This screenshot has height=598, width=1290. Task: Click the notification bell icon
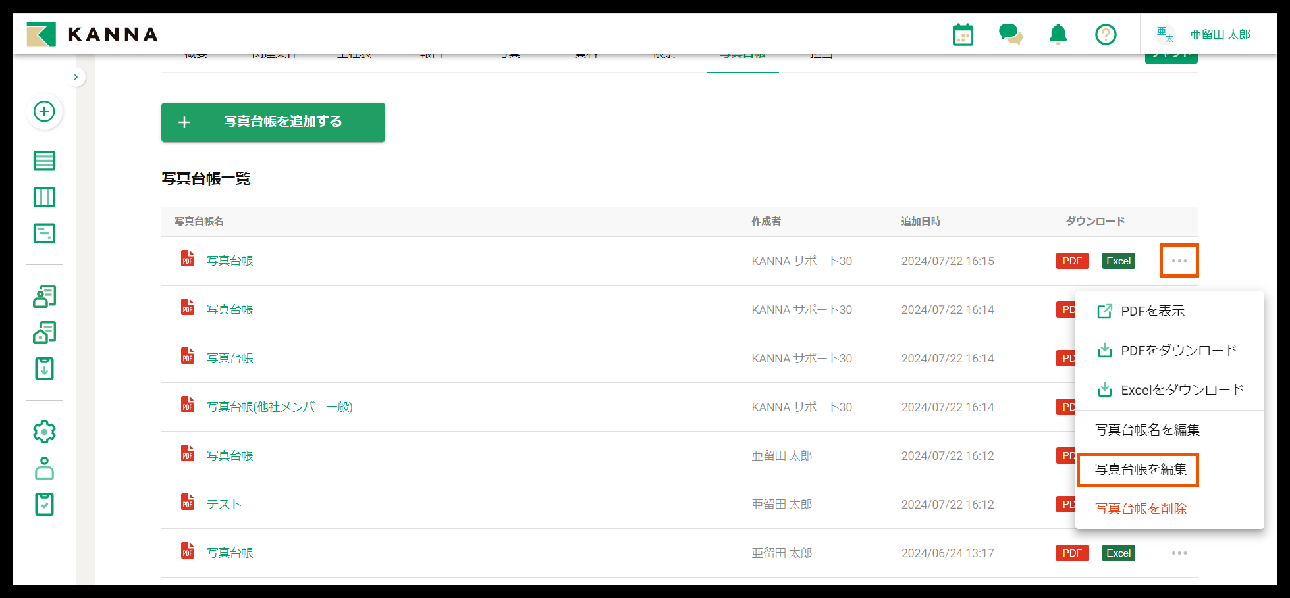(x=1058, y=35)
